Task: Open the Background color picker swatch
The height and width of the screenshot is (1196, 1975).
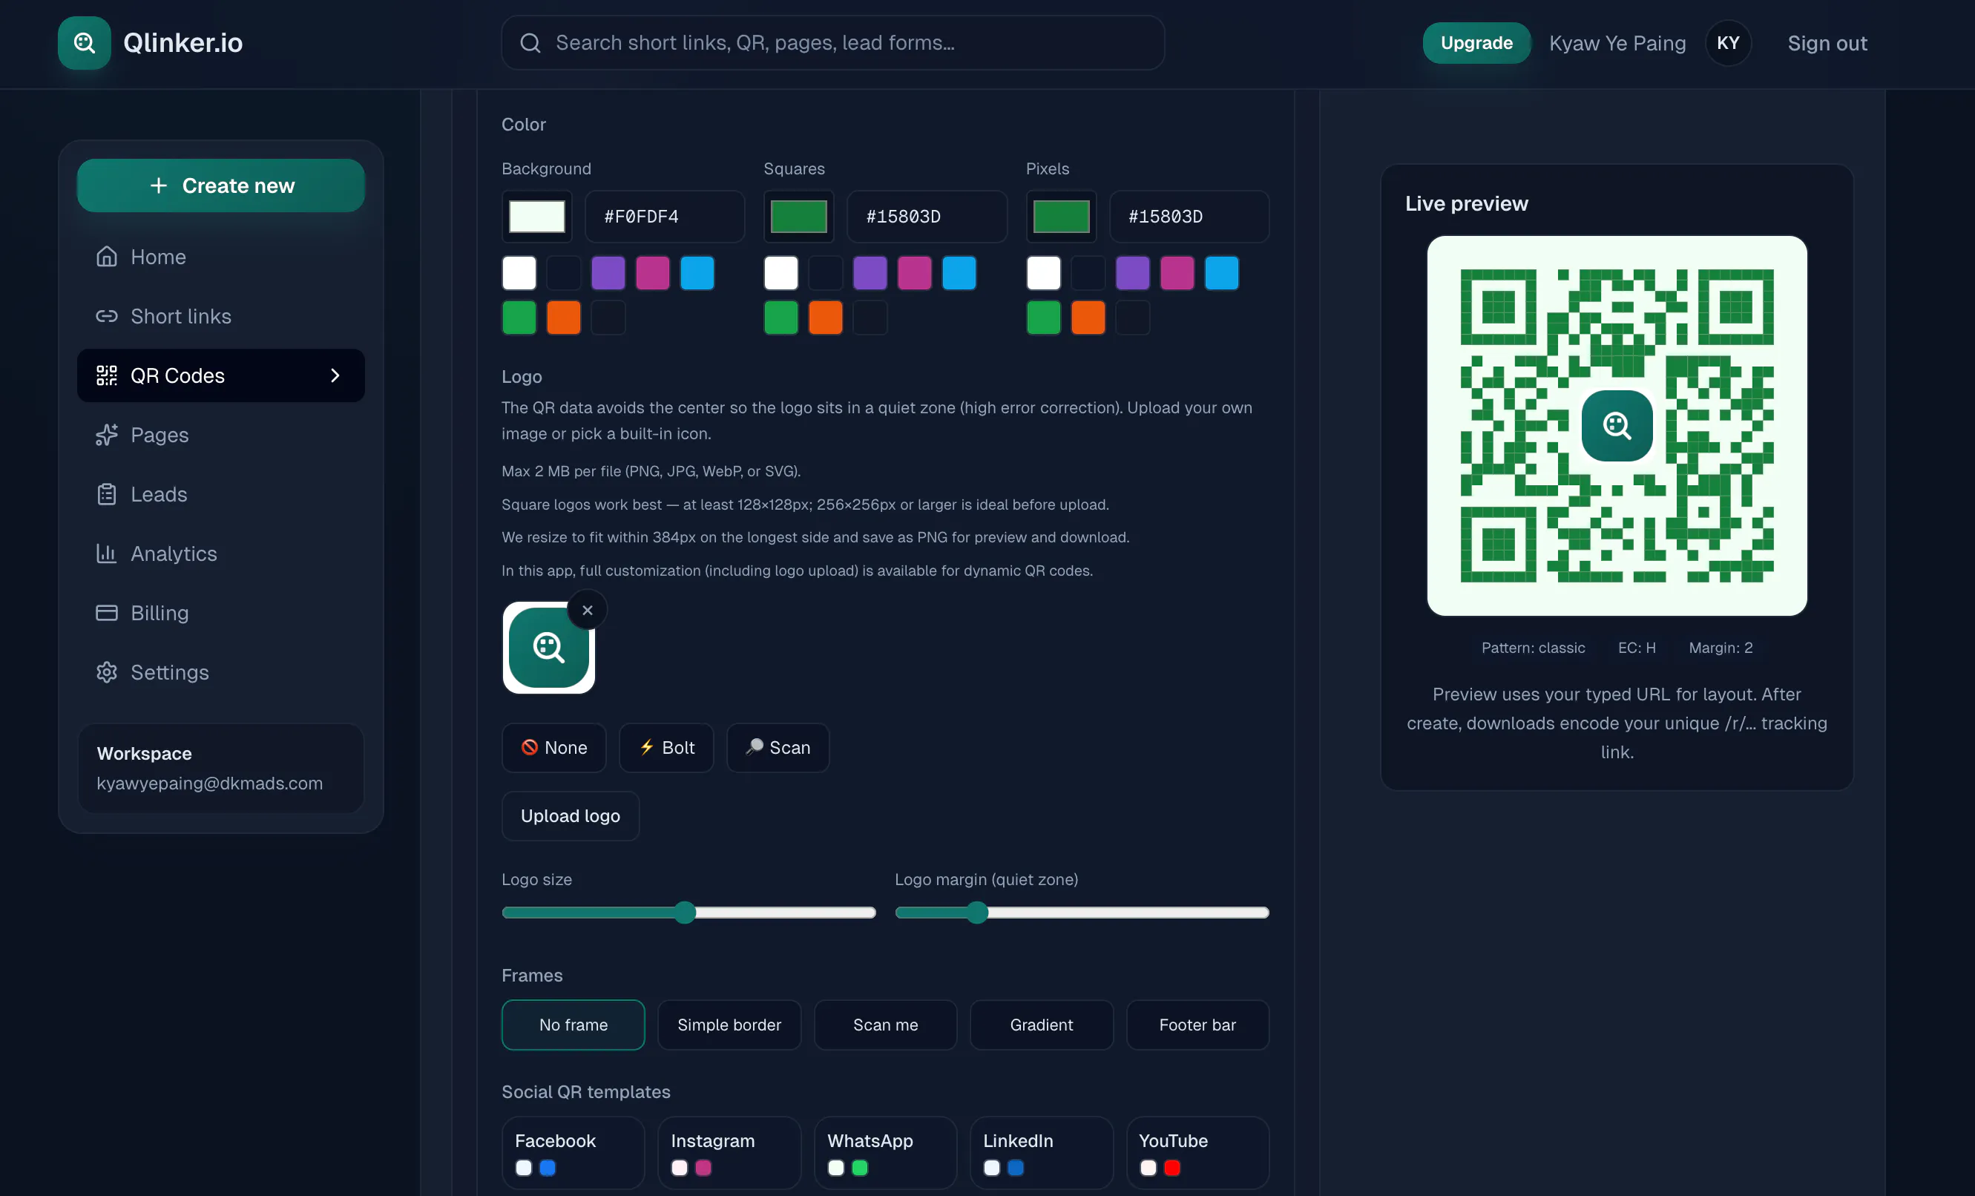Action: tap(537, 217)
